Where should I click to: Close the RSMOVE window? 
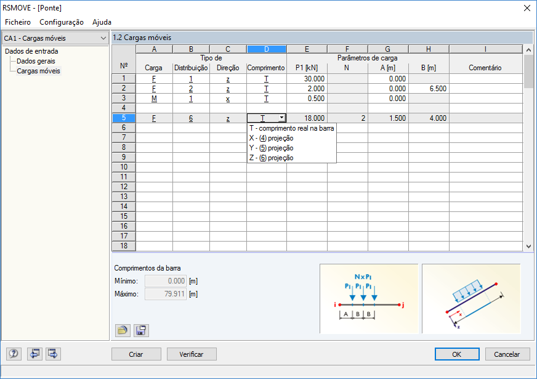click(527, 8)
